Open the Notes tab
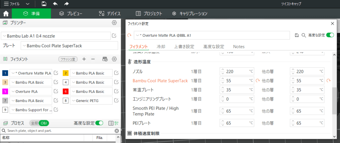340x143 pixels. point(239,47)
